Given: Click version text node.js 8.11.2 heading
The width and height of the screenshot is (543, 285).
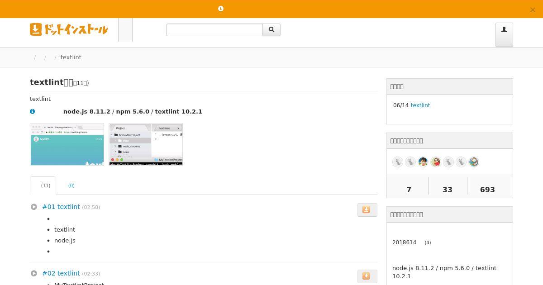Looking at the screenshot, I should point(133,111).
